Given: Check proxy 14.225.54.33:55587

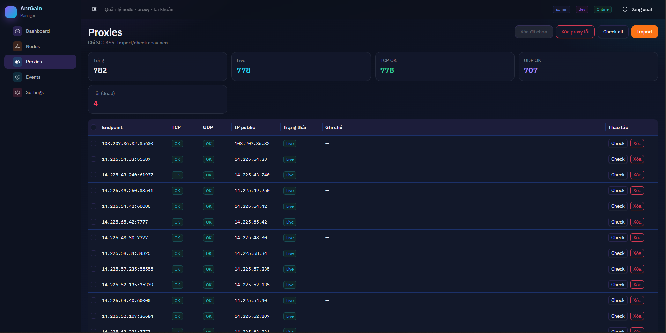Looking at the screenshot, I should (618, 159).
